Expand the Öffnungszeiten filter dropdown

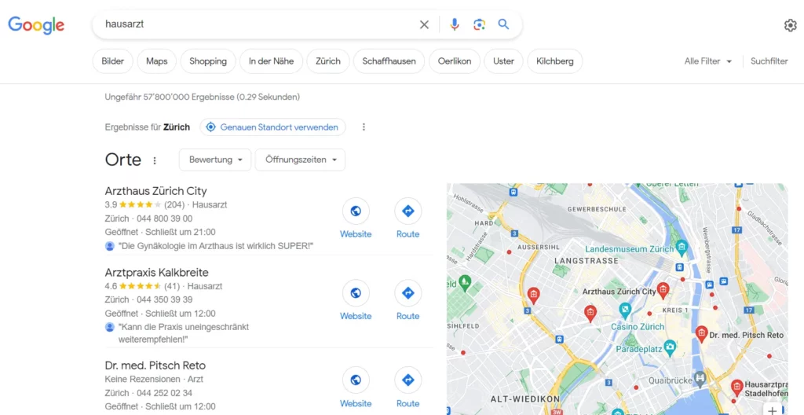(x=300, y=160)
